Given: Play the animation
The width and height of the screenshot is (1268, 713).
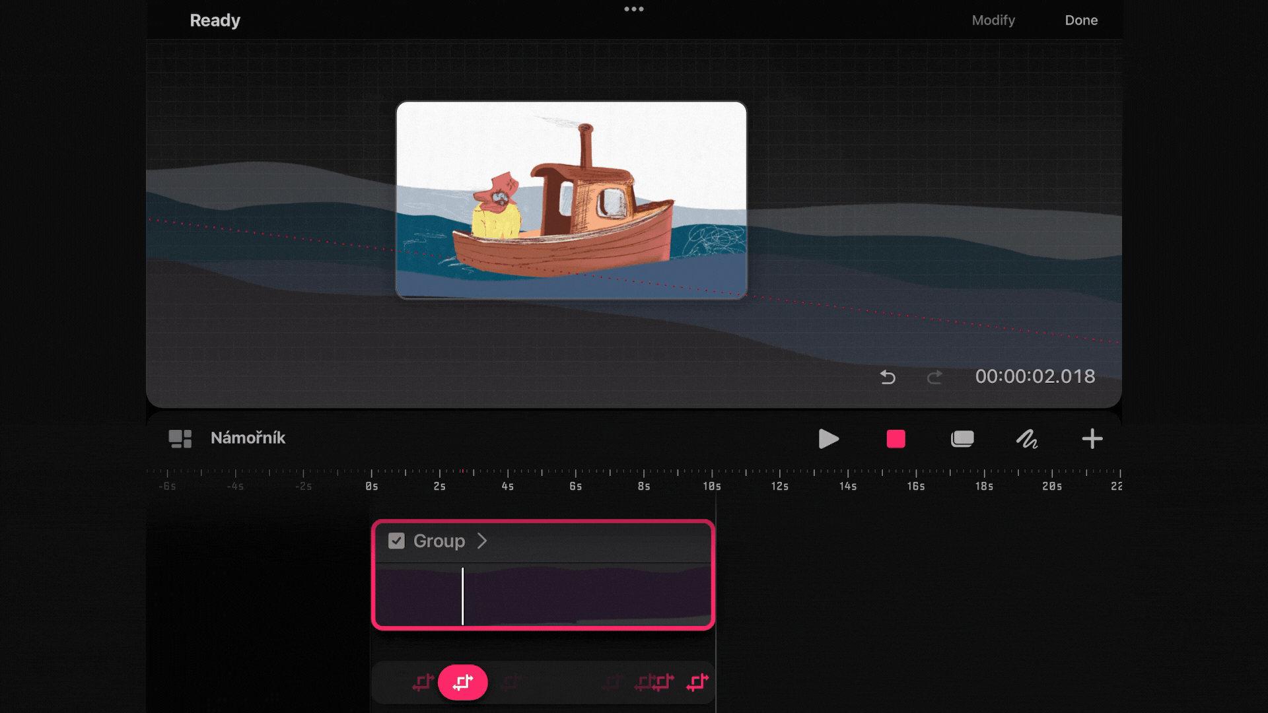Looking at the screenshot, I should pyautogui.click(x=828, y=439).
